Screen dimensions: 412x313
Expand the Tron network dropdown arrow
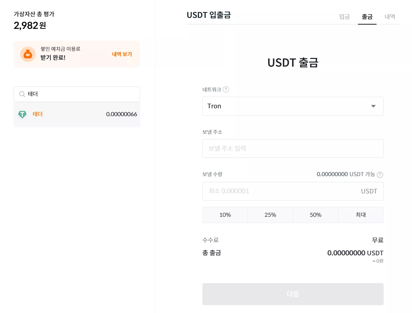[x=373, y=106]
